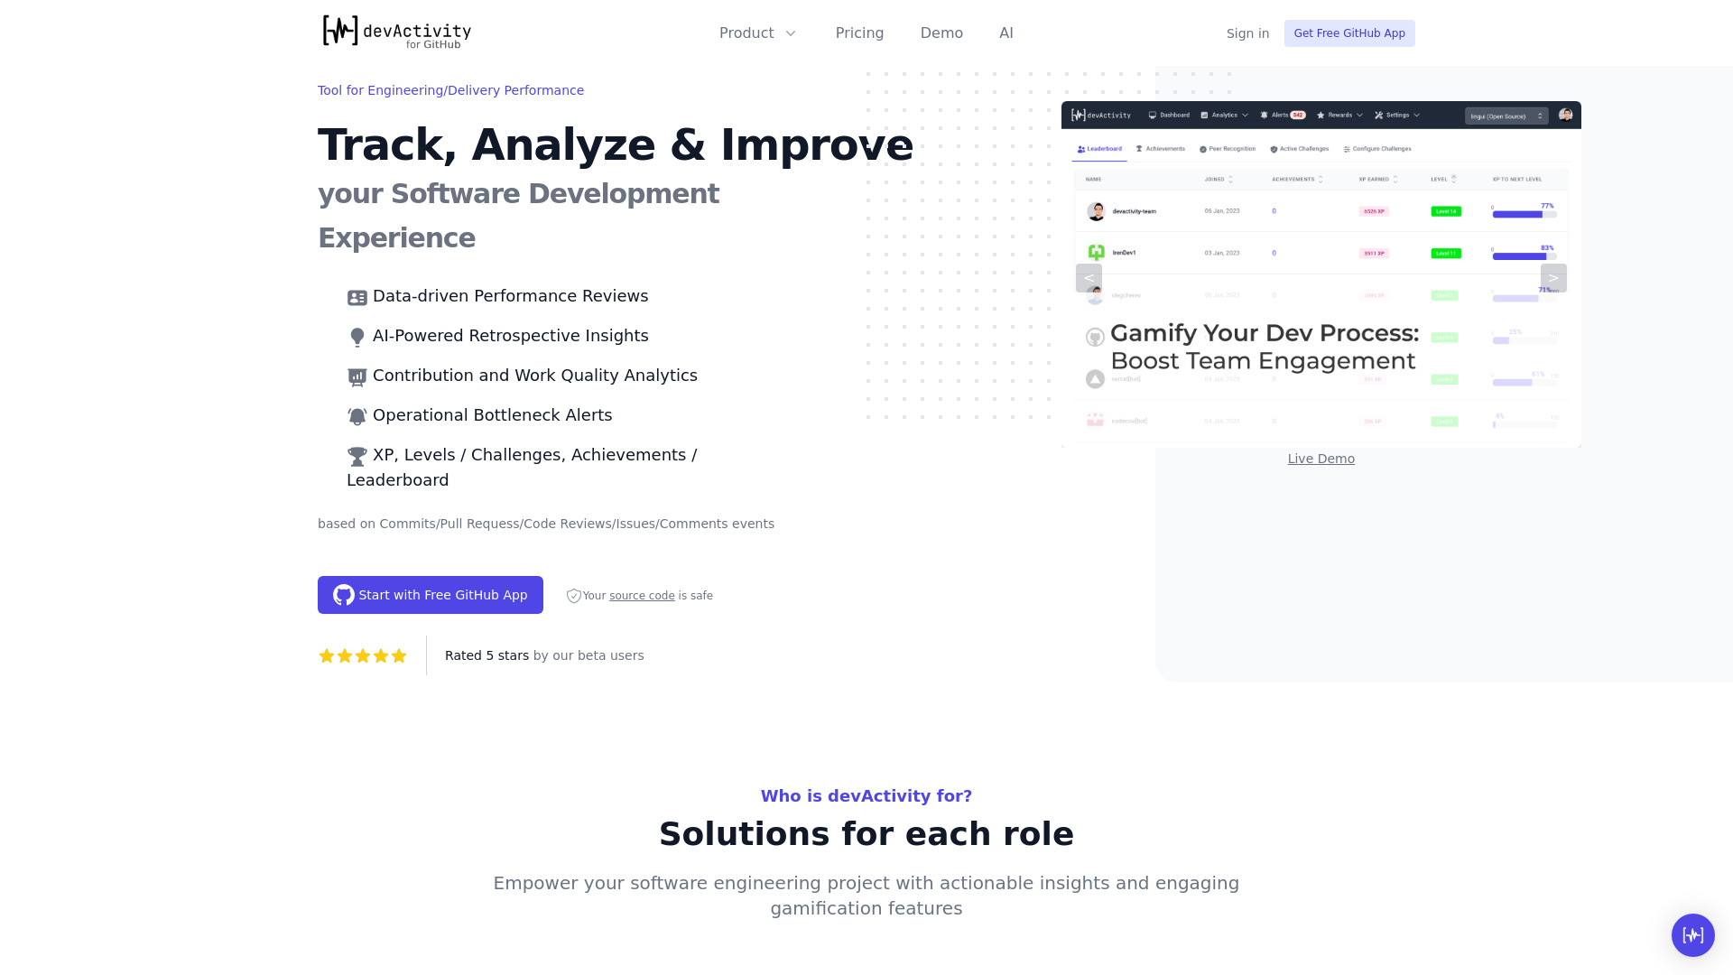The image size is (1733, 975).
Task: Drag the XP progress bar slider for devActivity-team
Action: pos(1543,214)
